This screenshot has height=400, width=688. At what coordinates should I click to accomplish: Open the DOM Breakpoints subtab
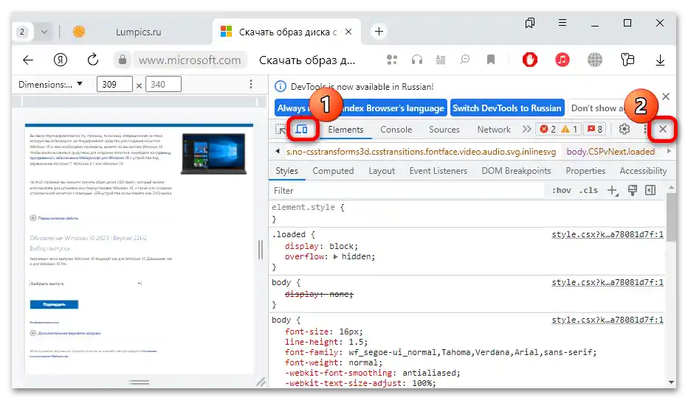click(516, 171)
